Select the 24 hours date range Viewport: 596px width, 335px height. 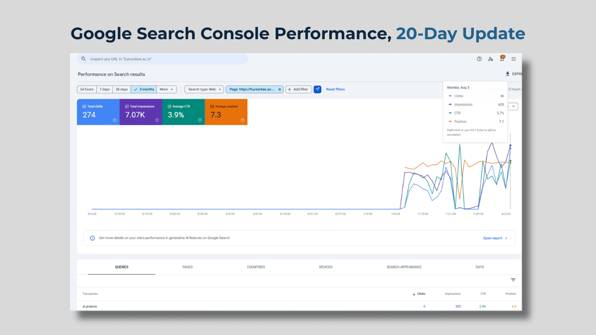point(86,89)
